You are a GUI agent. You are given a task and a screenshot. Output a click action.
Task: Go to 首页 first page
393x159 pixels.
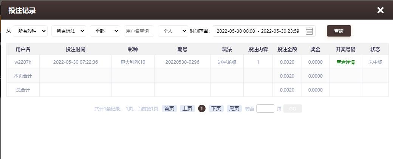click(169, 109)
